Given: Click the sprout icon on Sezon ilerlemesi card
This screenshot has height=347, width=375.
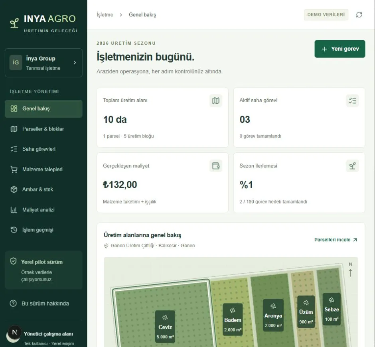Looking at the screenshot, I should pyautogui.click(x=352, y=166).
